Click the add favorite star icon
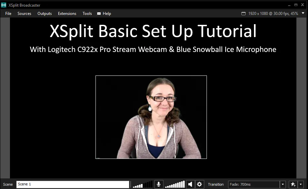 [293, 184]
